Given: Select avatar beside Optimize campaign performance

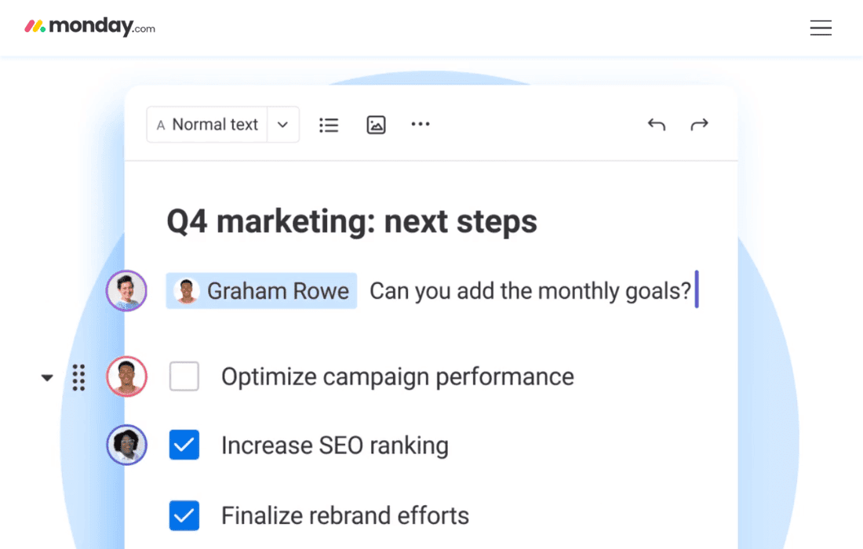Looking at the screenshot, I should [126, 376].
